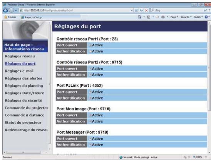This screenshot has height=161, width=211.
Task: Click the main page vertical scrollbar
Action: pyautogui.click(x=209, y=67)
